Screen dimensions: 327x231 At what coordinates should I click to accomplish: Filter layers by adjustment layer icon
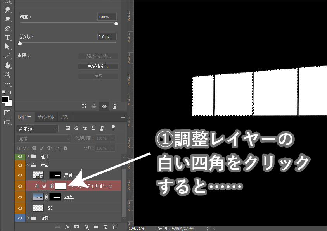tap(76, 128)
